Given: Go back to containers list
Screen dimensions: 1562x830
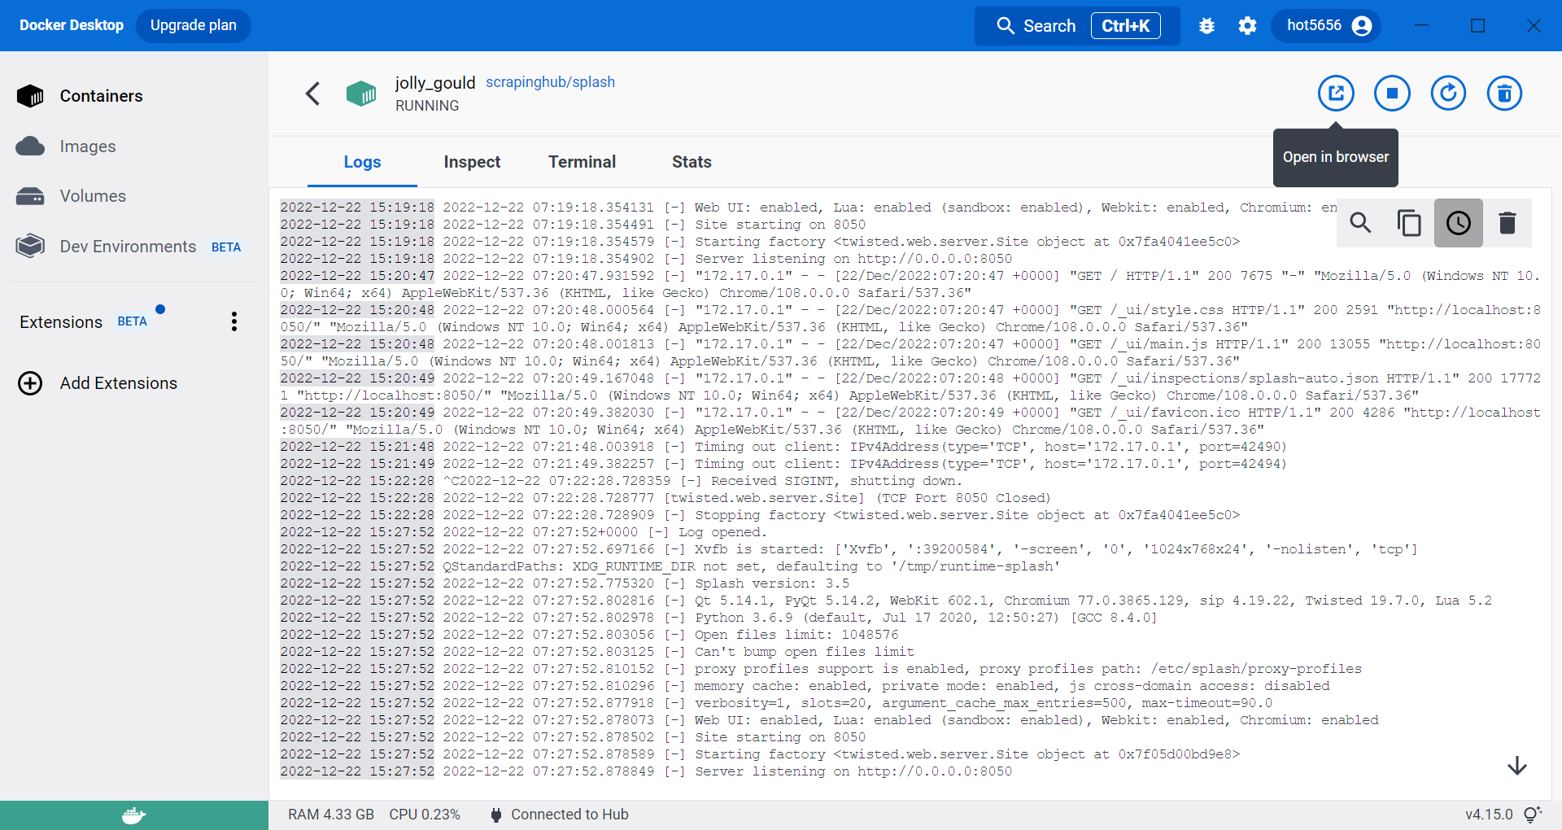Looking at the screenshot, I should click(x=312, y=94).
